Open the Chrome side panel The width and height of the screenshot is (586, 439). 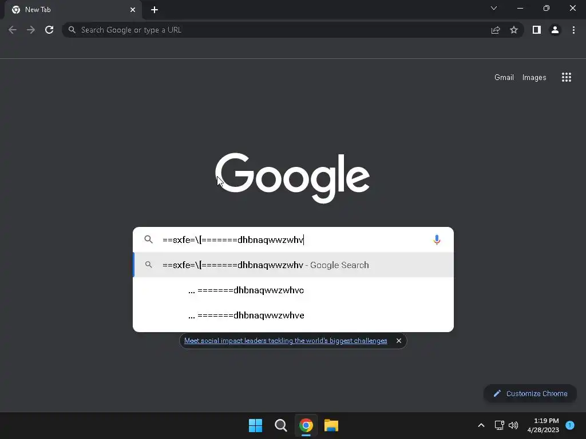537,30
